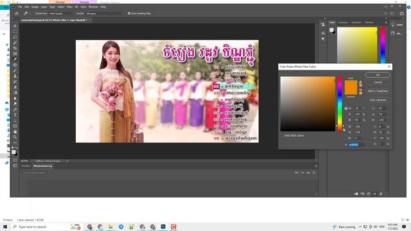Select the Crop tool

point(15,48)
